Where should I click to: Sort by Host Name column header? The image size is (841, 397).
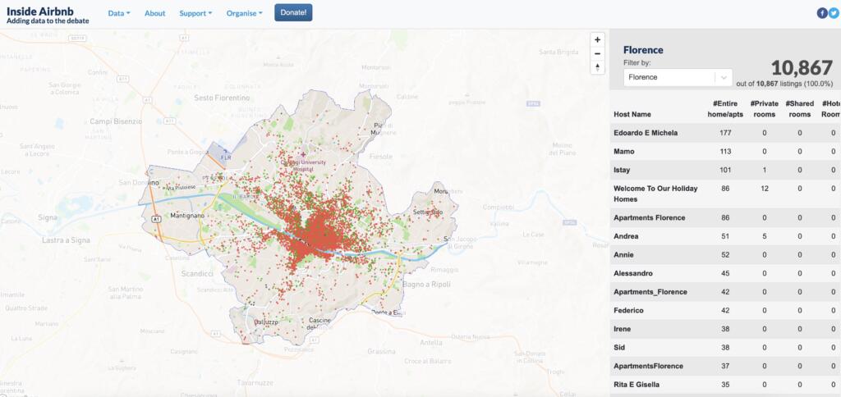point(632,114)
